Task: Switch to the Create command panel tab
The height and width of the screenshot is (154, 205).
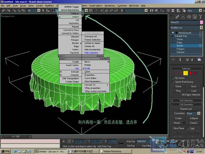Action: (x=172, y=17)
